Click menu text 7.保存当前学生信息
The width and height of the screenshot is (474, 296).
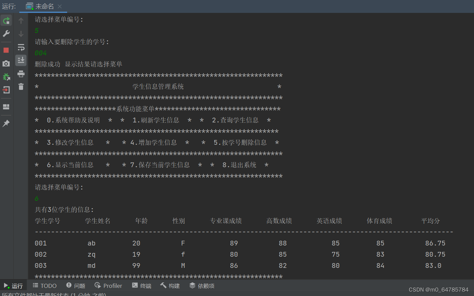click(x=160, y=165)
